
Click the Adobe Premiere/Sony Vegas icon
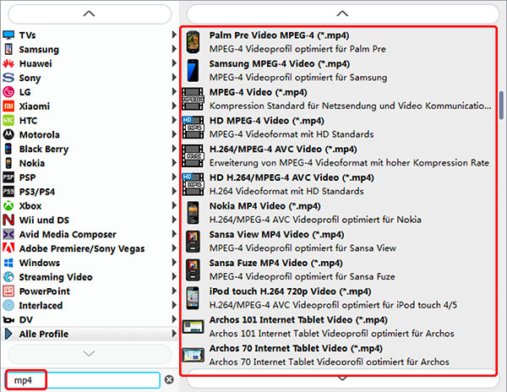tap(8, 248)
